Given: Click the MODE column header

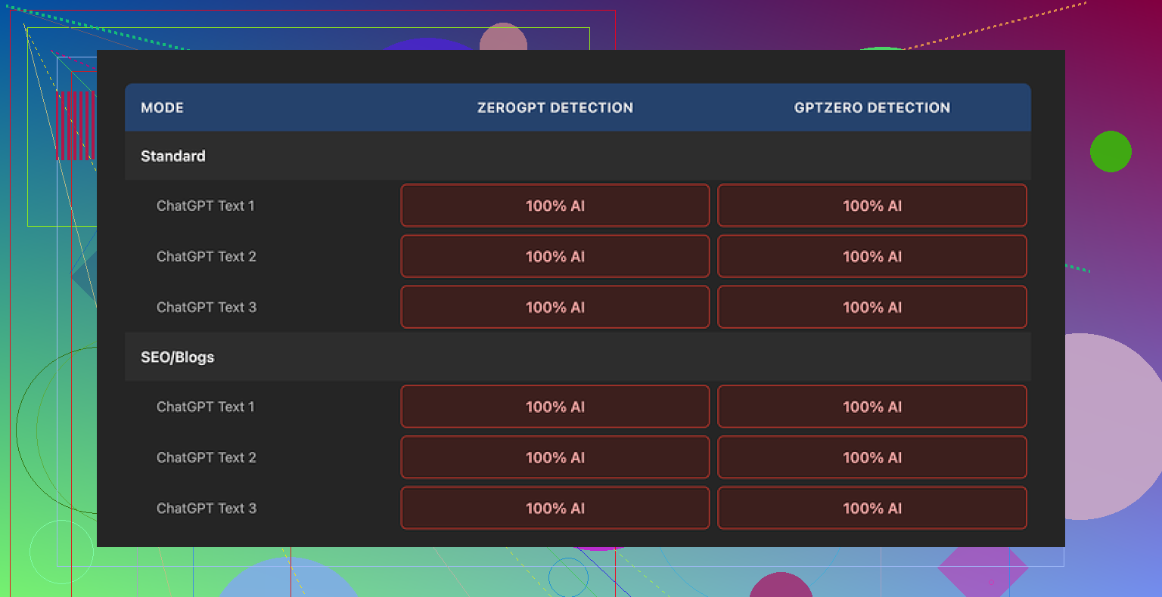Looking at the screenshot, I should [x=162, y=107].
